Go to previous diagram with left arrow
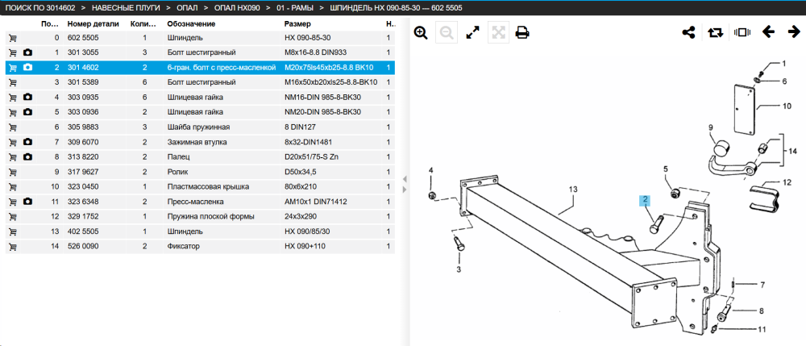The image size is (806, 346). coord(768,32)
